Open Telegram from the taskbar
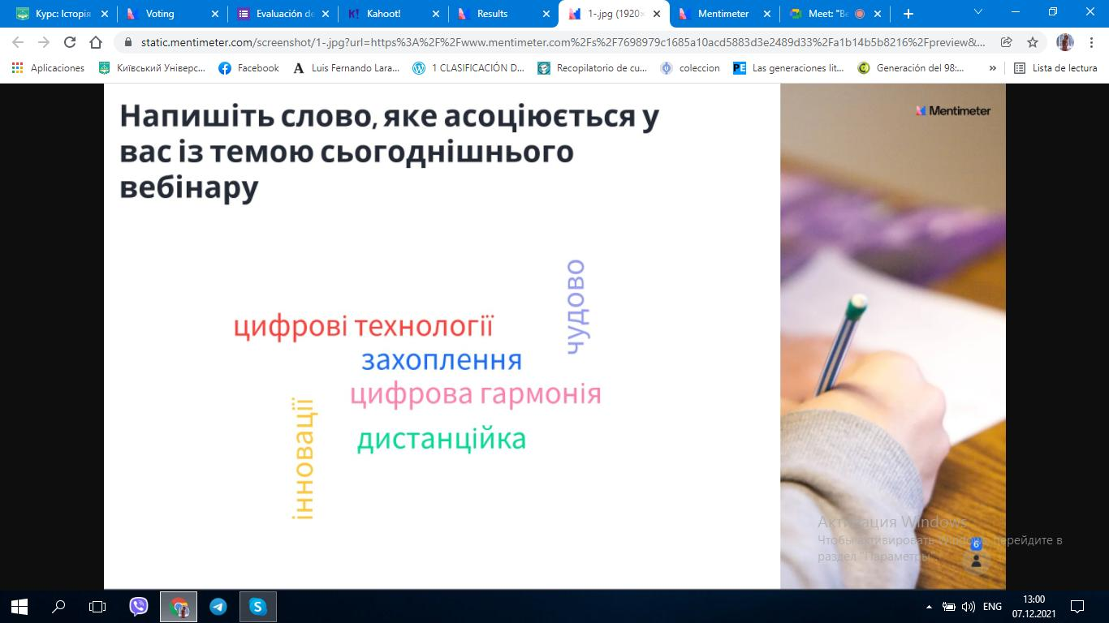The image size is (1109, 623). pos(218,606)
